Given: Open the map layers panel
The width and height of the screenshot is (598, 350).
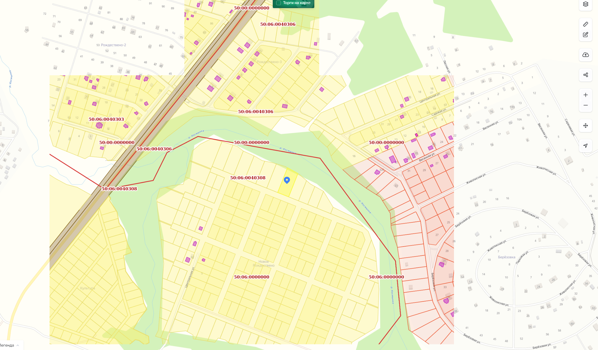Looking at the screenshot, I should (x=585, y=4).
